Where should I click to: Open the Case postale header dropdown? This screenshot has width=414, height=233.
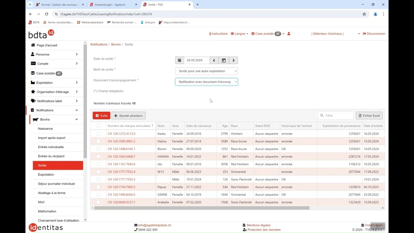[268, 34]
